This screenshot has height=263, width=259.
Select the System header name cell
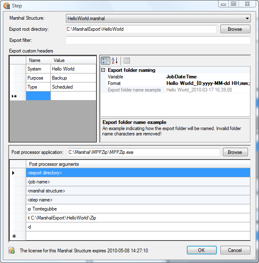pos(38,69)
